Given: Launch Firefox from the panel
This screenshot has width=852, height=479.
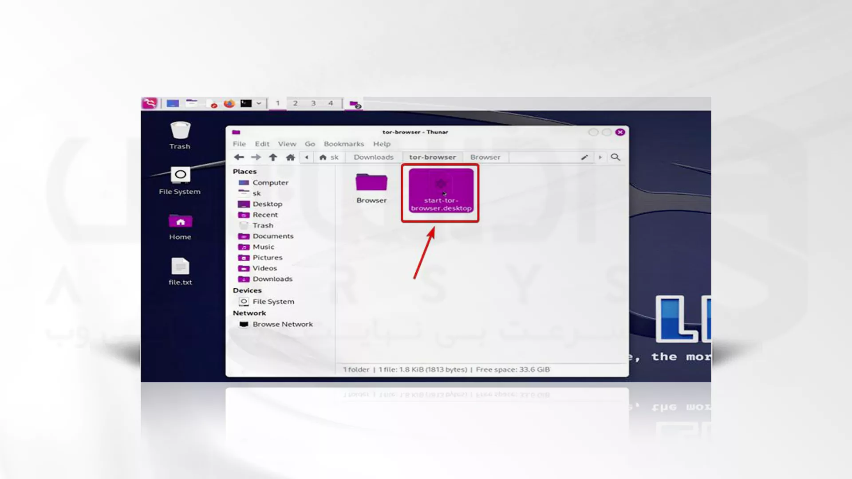Looking at the screenshot, I should (229, 103).
